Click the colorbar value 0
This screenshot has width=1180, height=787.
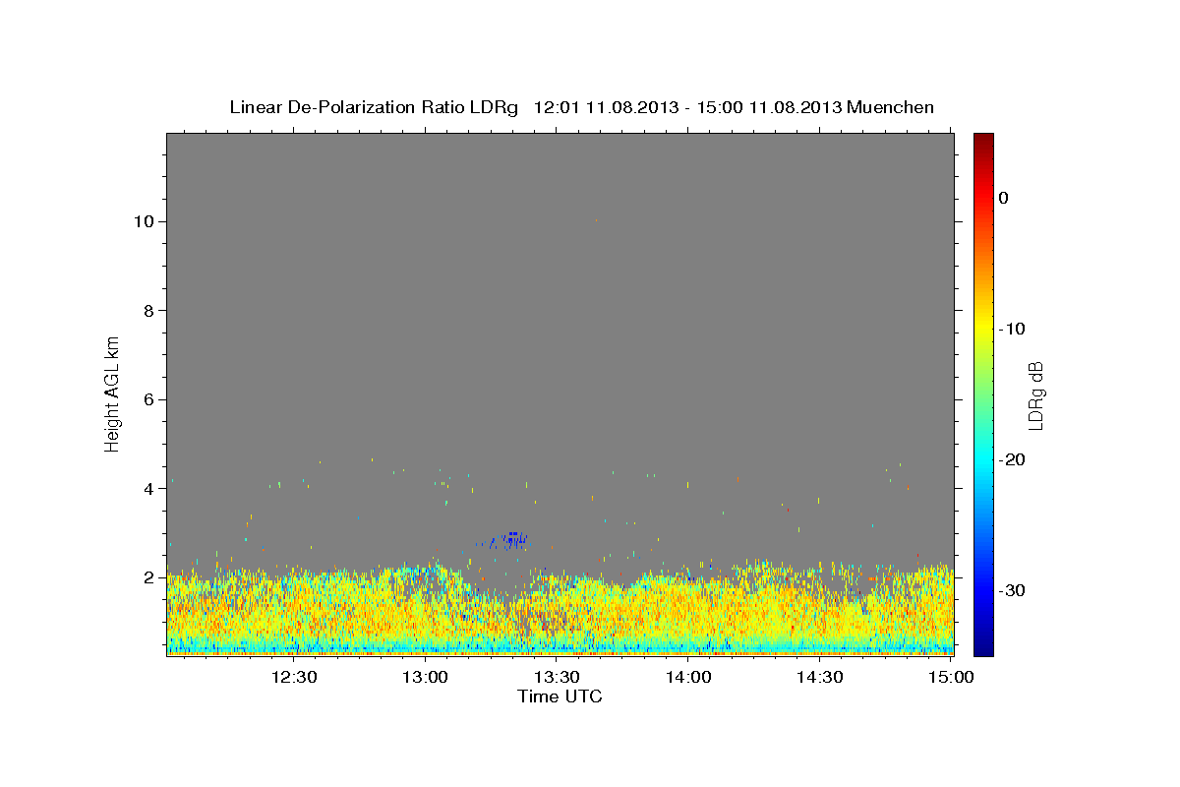pyautogui.click(x=1004, y=198)
